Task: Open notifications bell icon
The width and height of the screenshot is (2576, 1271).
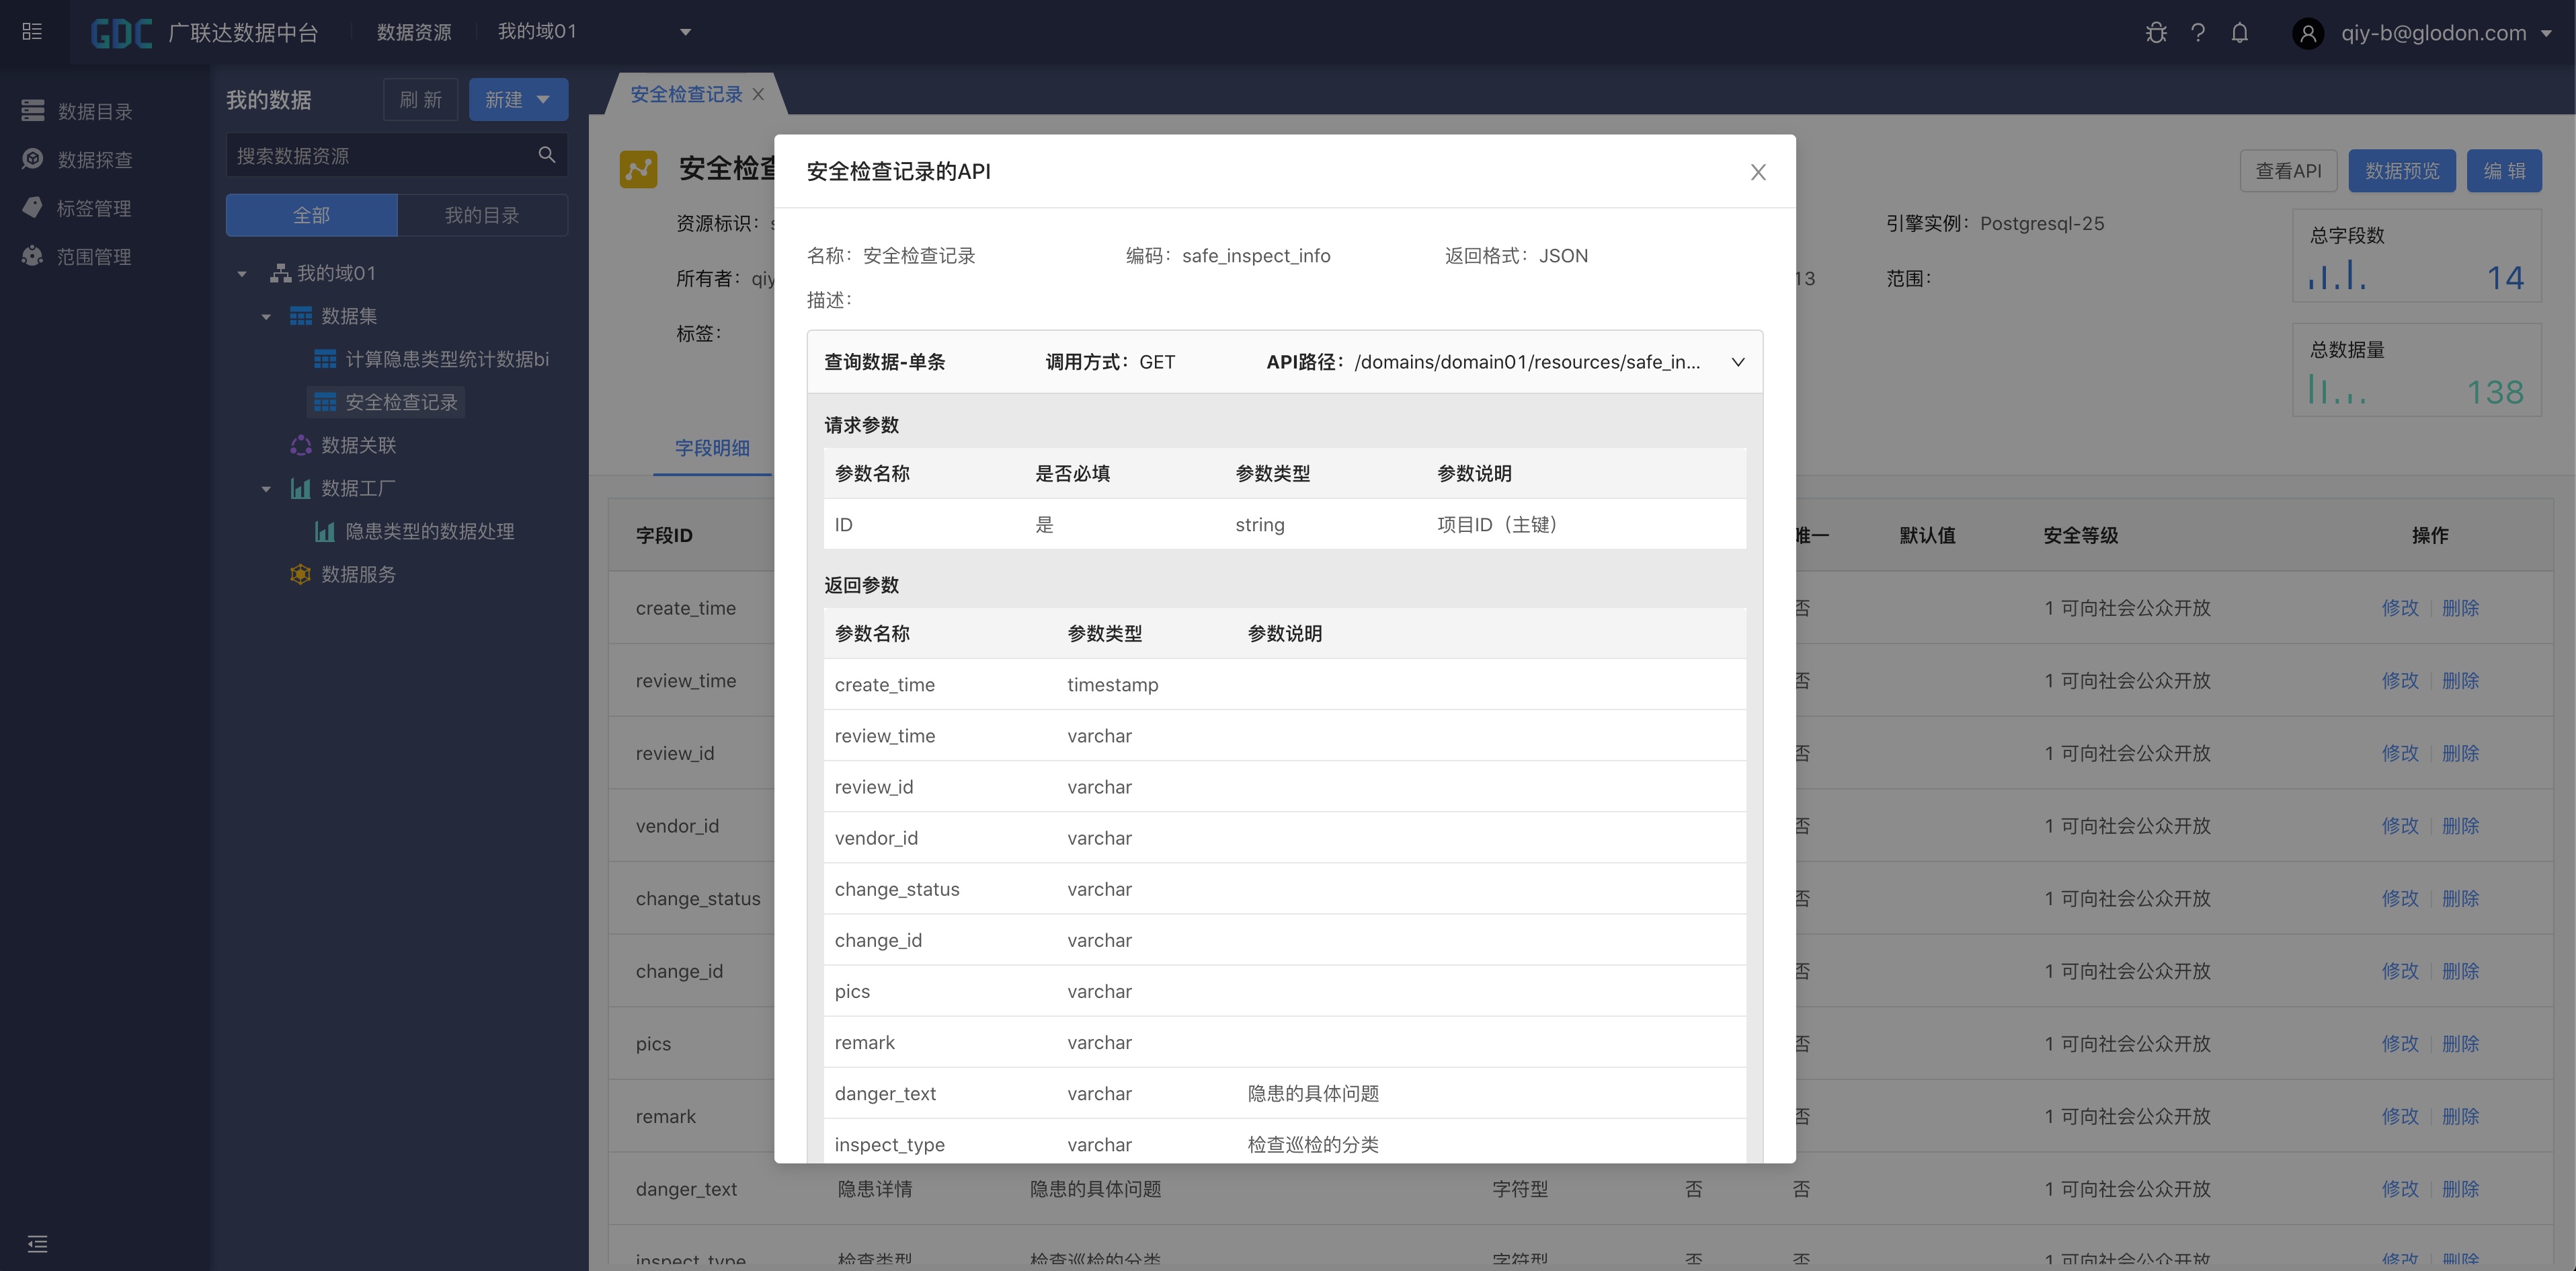Action: coord(2239,33)
